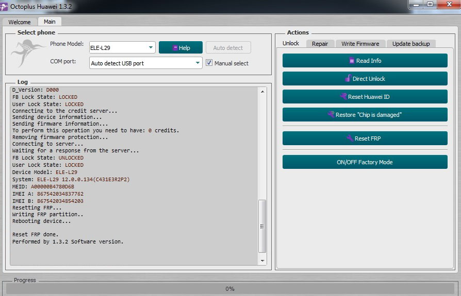Click the Read Info button icon

point(352,61)
